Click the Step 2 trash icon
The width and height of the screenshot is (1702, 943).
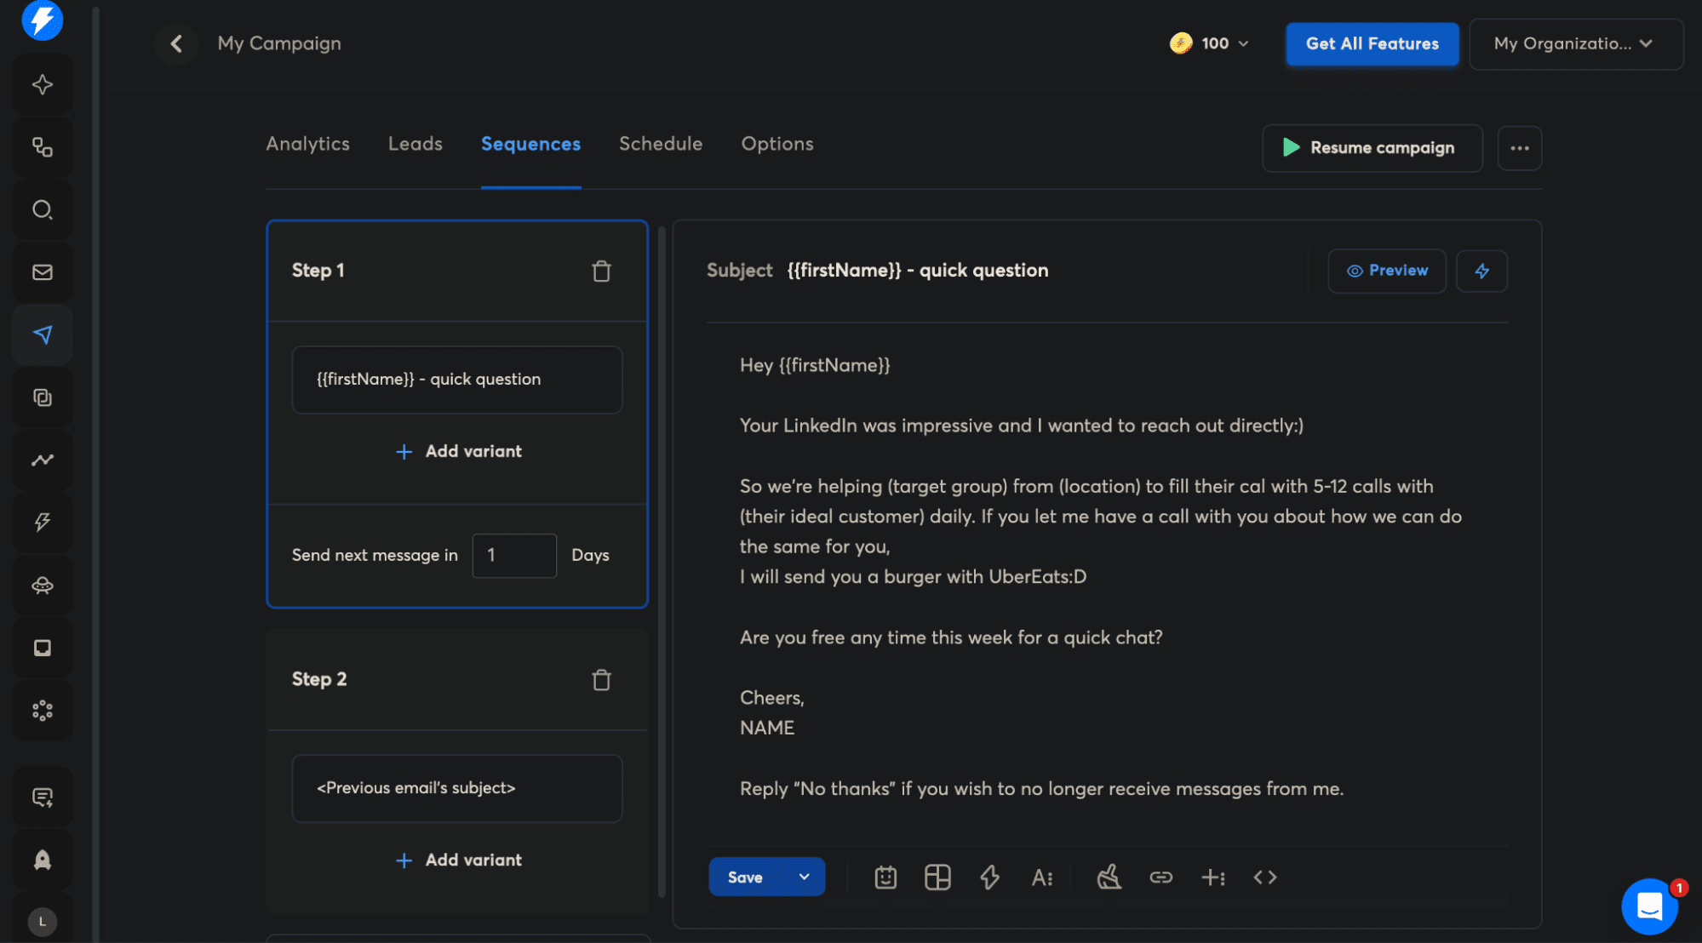pos(601,680)
